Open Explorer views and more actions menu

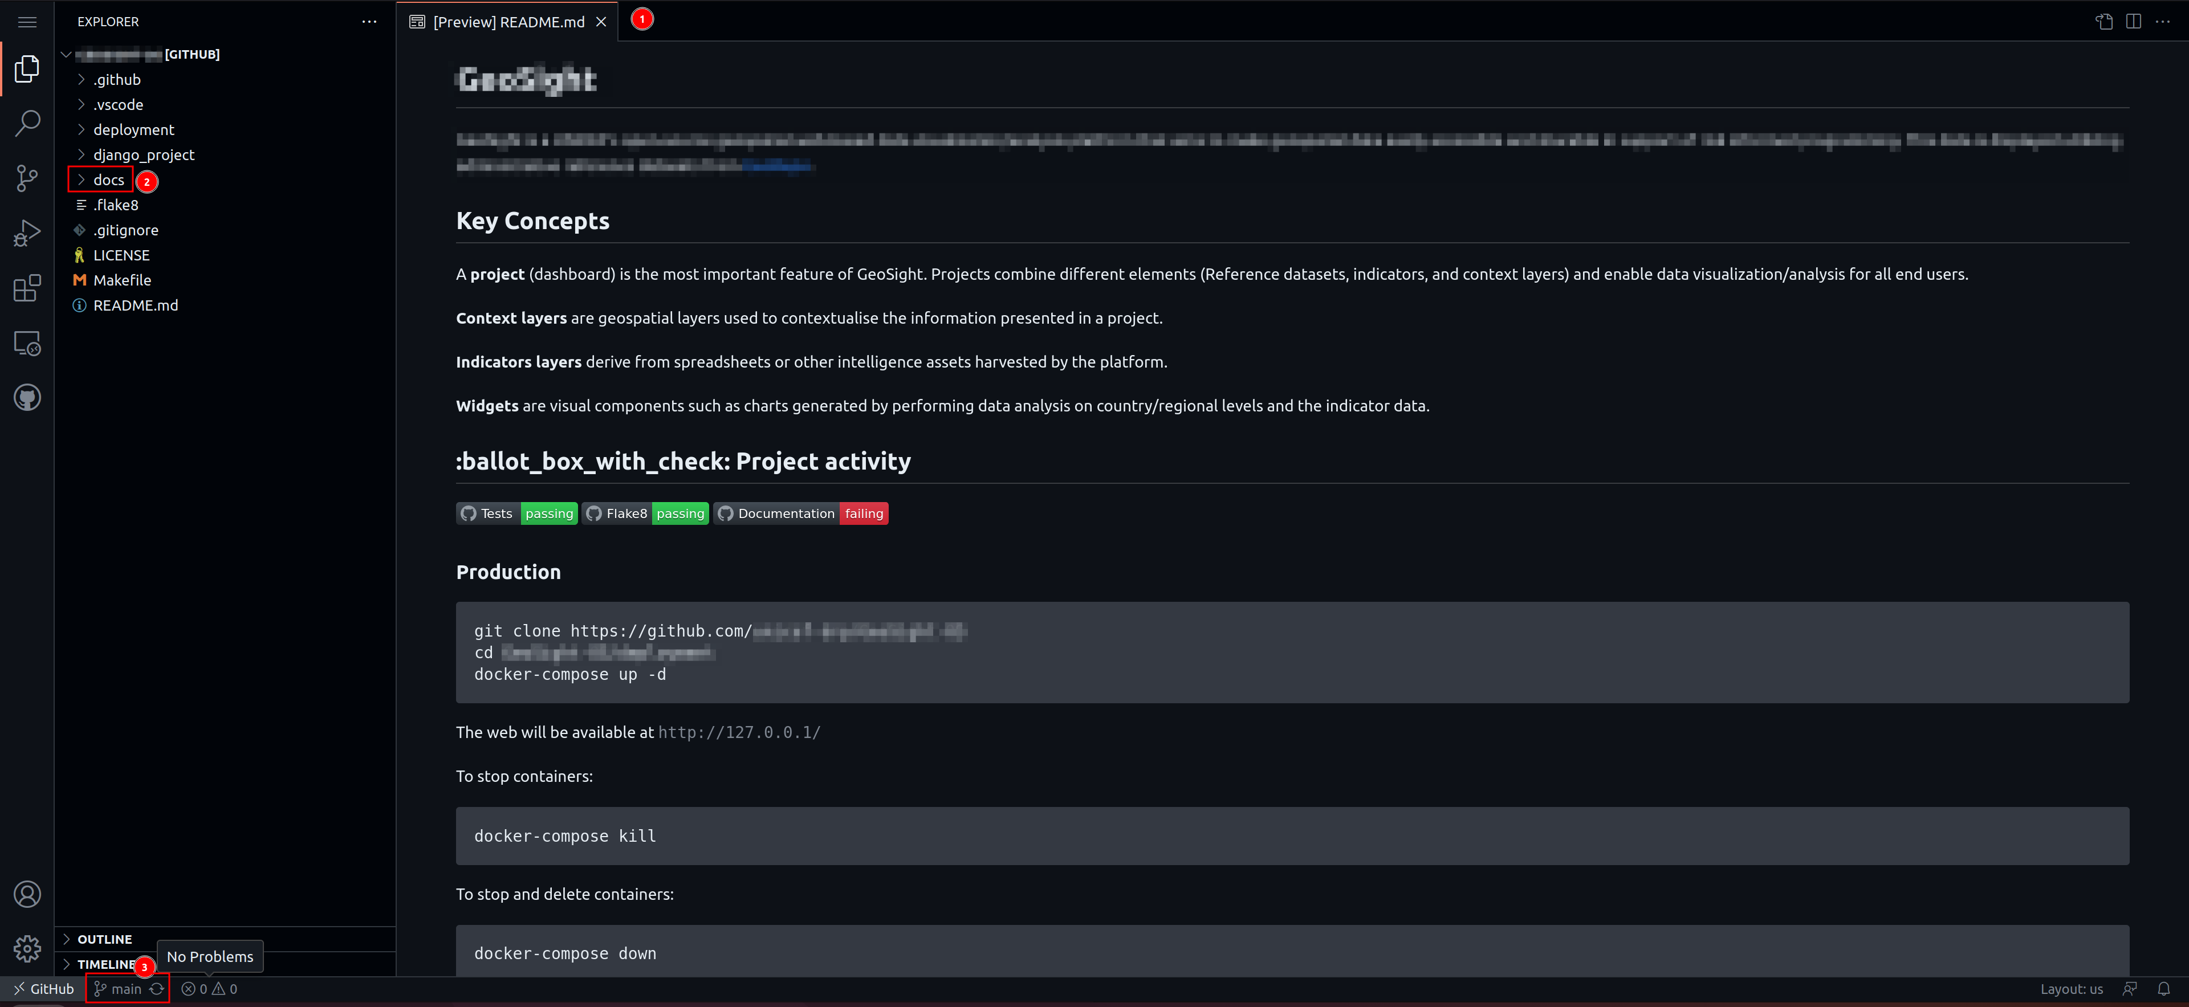(x=369, y=22)
